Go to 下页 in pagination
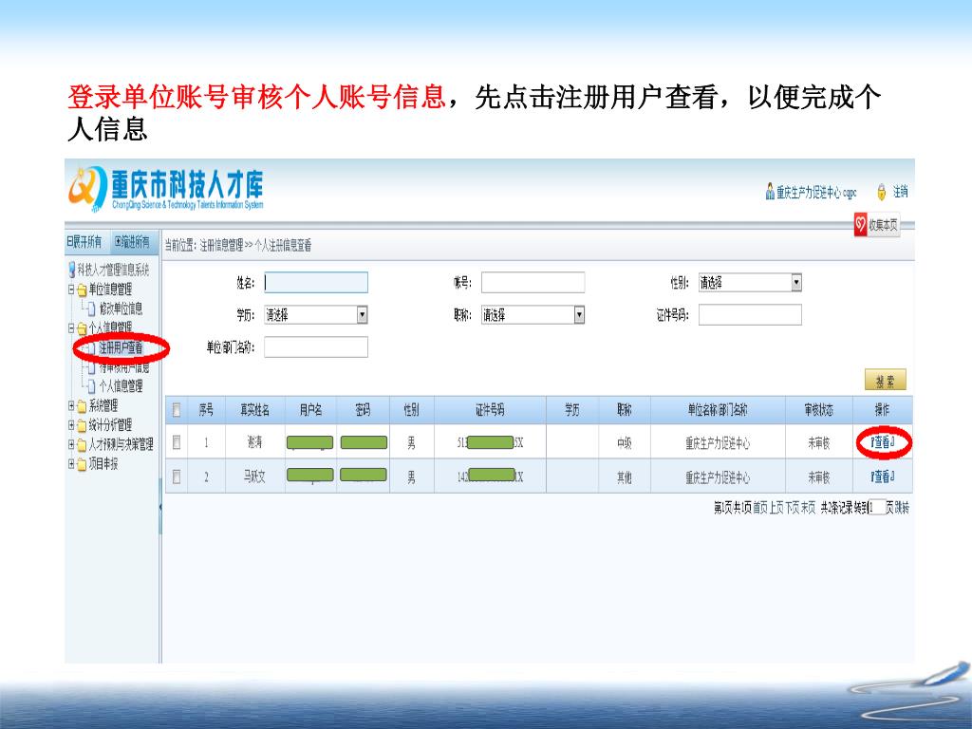 pyautogui.click(x=793, y=509)
